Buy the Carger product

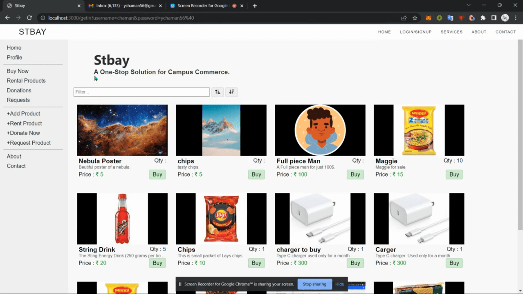click(x=454, y=263)
